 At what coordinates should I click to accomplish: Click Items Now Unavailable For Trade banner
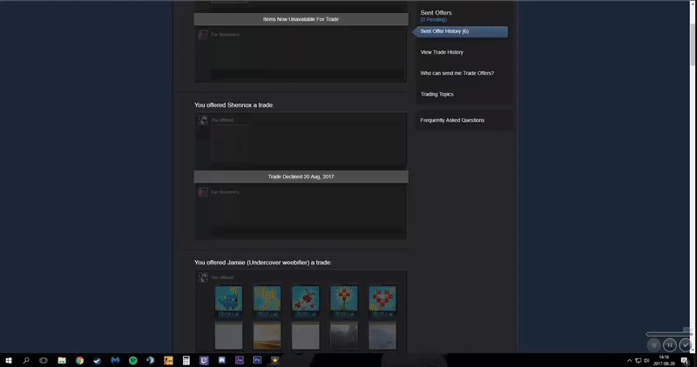pos(301,19)
